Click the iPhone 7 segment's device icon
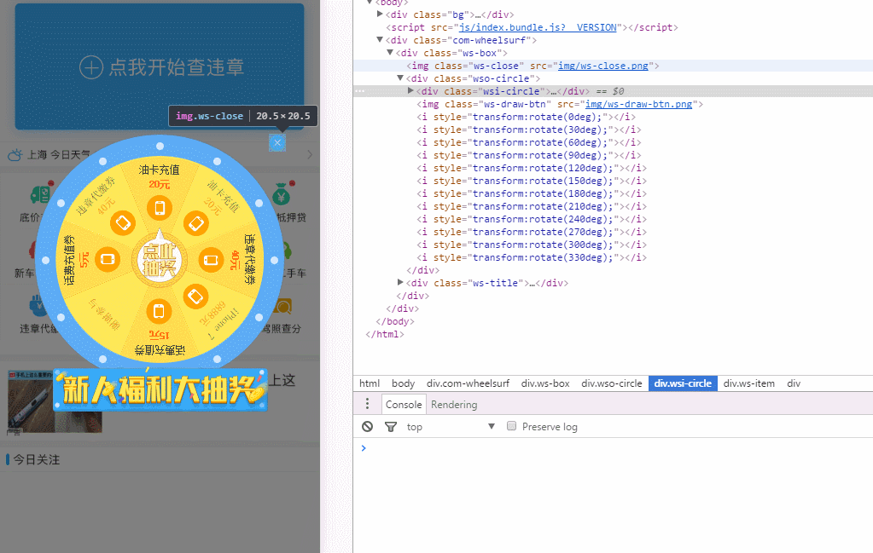Screen dimensions: 873x553 (x=195, y=297)
